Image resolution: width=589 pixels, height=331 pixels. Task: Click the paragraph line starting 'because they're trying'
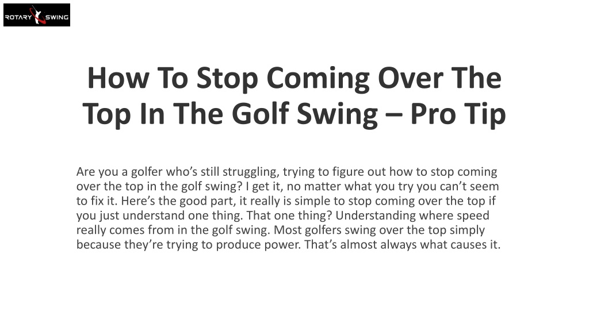tap(289, 244)
